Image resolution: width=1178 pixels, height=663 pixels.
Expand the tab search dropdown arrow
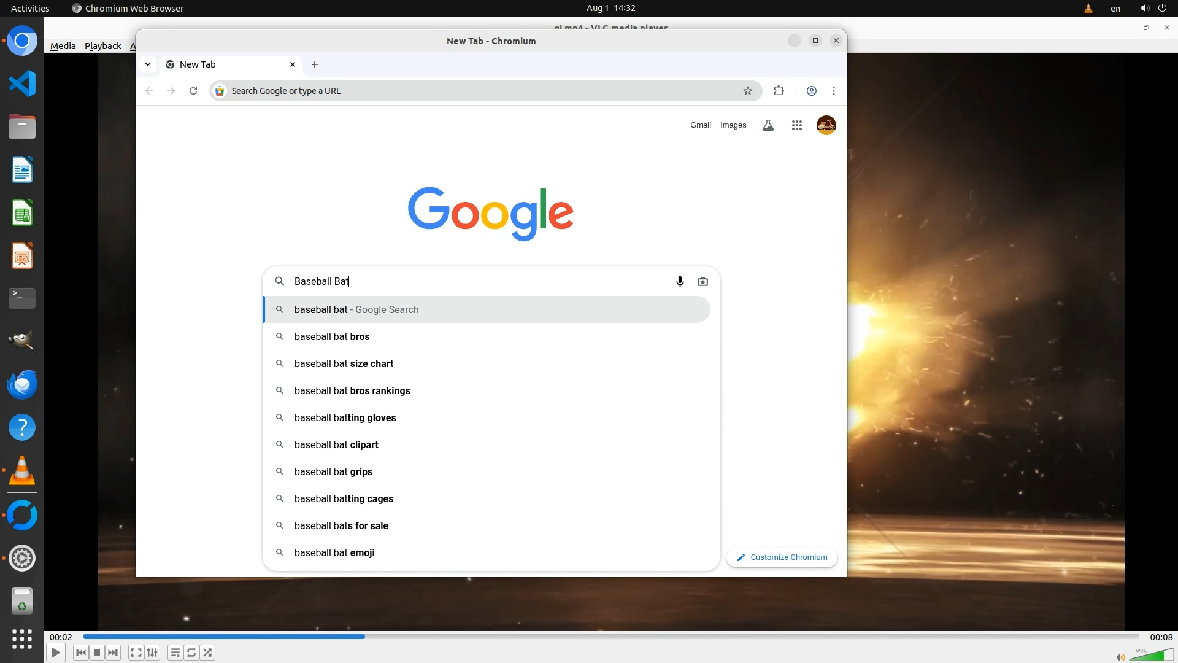[148, 64]
